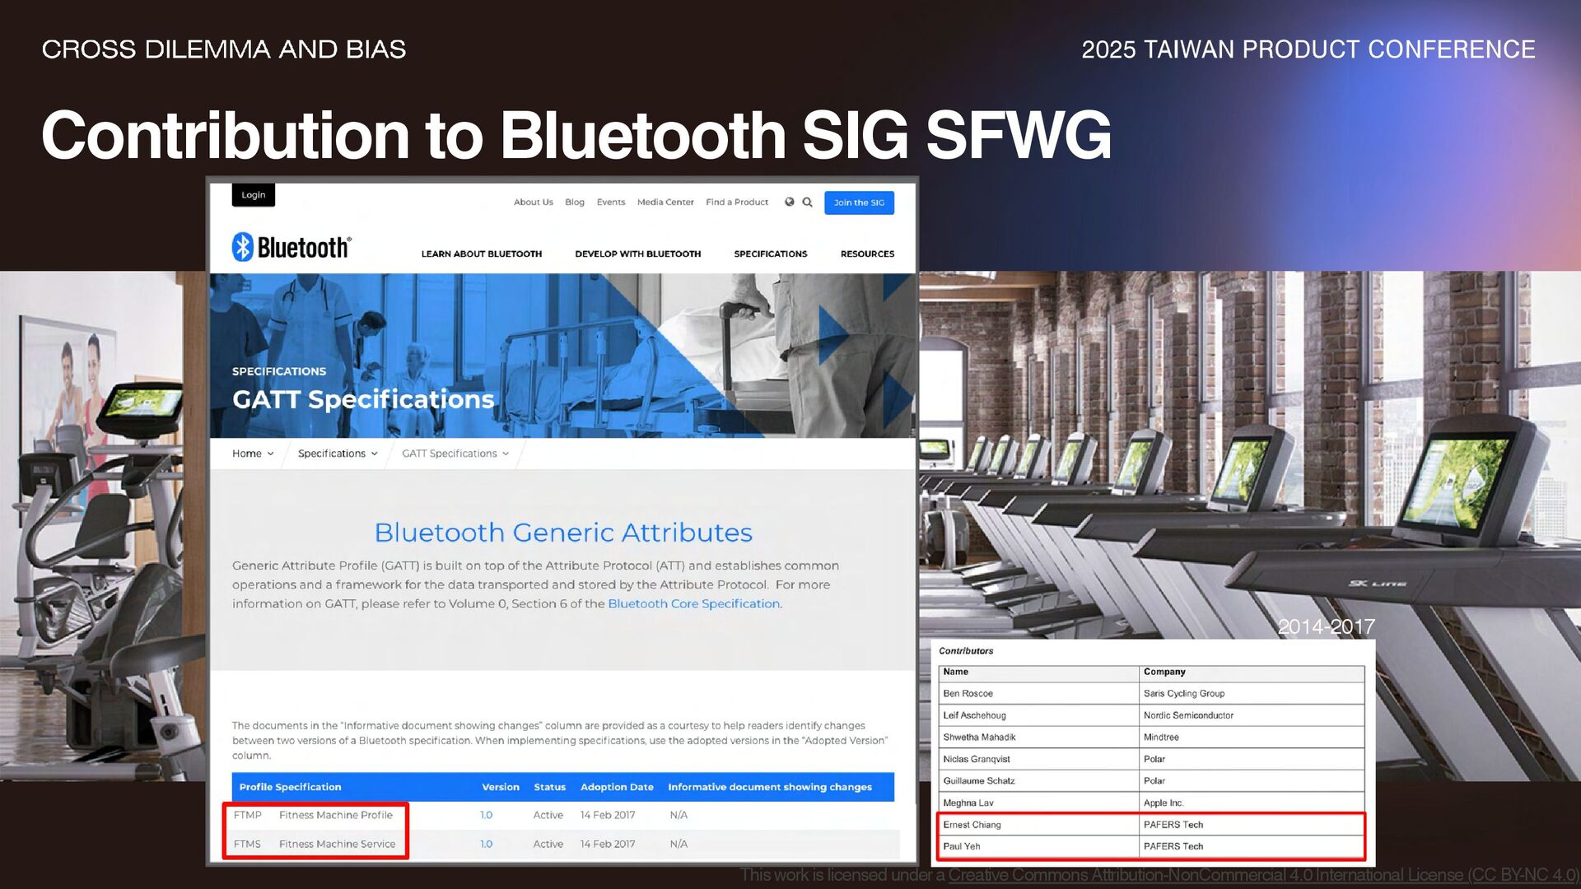Go to Events page

click(x=611, y=202)
